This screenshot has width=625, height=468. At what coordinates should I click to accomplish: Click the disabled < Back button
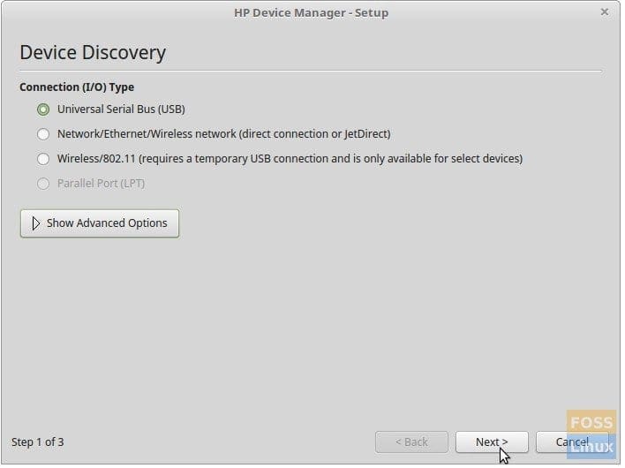click(411, 442)
